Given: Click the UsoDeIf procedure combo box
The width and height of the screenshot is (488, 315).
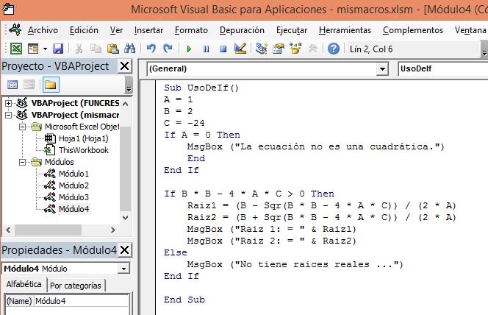Looking at the screenshot, I should click(x=443, y=69).
